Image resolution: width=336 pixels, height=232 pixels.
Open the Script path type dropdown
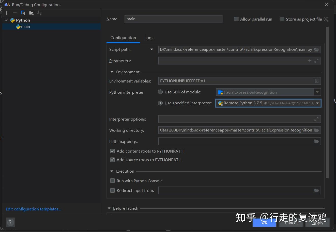152,49
